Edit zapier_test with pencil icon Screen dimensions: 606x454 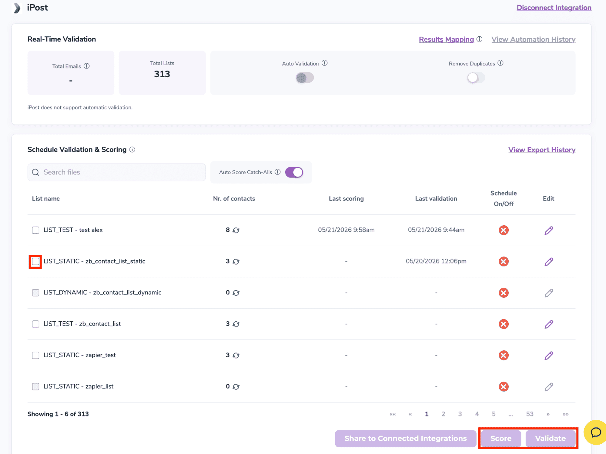549,356
